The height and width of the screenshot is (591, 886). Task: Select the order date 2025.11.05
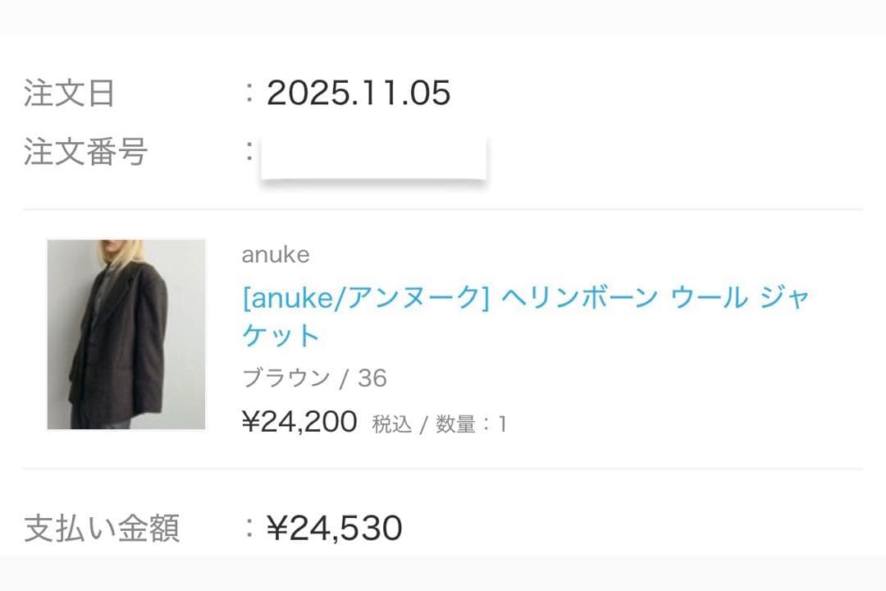[x=359, y=94]
